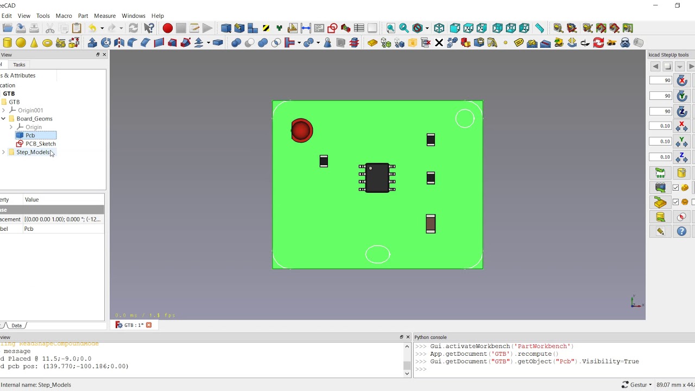Click the Boolean cut icon
Viewport: 695px width, 391px height.
click(x=249, y=42)
